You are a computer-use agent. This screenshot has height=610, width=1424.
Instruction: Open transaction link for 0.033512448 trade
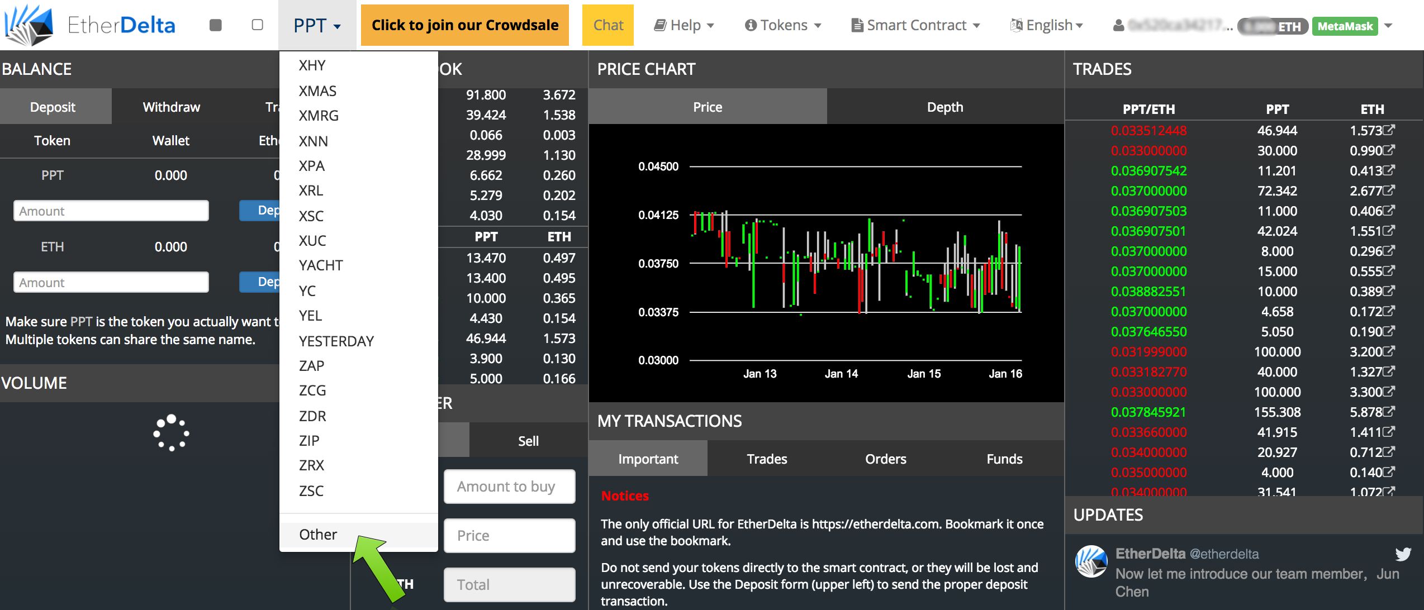1389,130
